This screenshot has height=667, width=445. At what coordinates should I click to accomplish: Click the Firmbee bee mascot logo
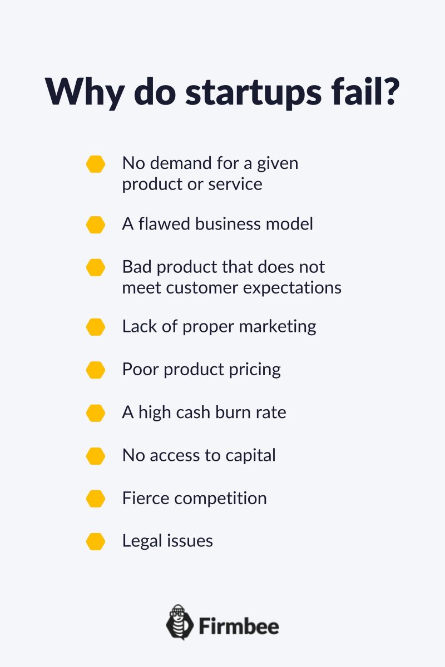click(x=179, y=622)
